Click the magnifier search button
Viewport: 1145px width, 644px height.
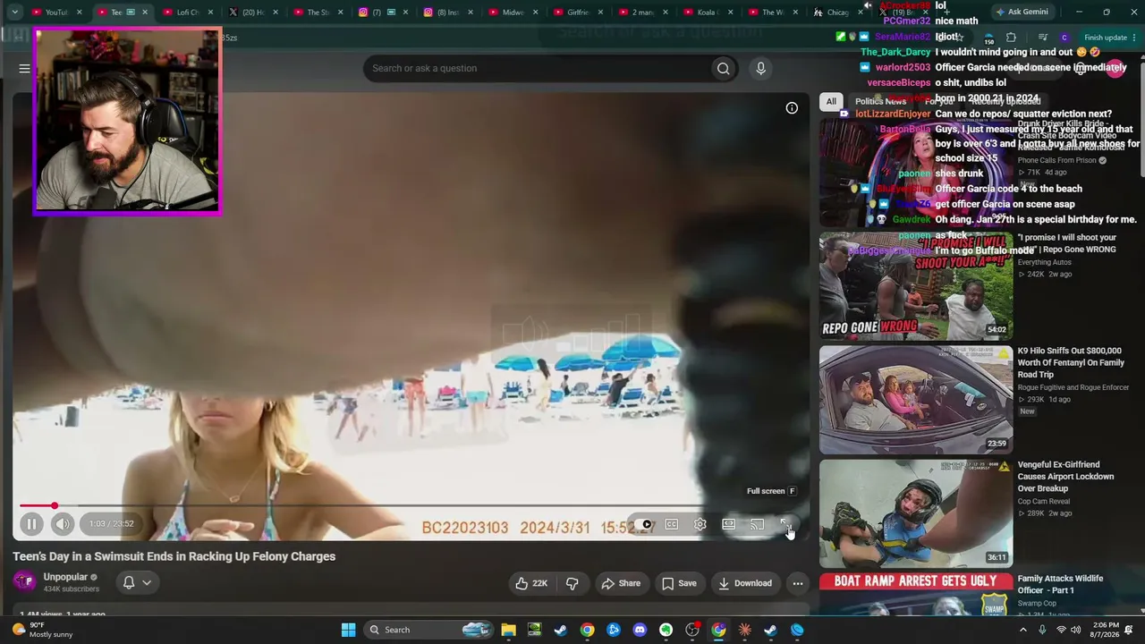click(723, 68)
